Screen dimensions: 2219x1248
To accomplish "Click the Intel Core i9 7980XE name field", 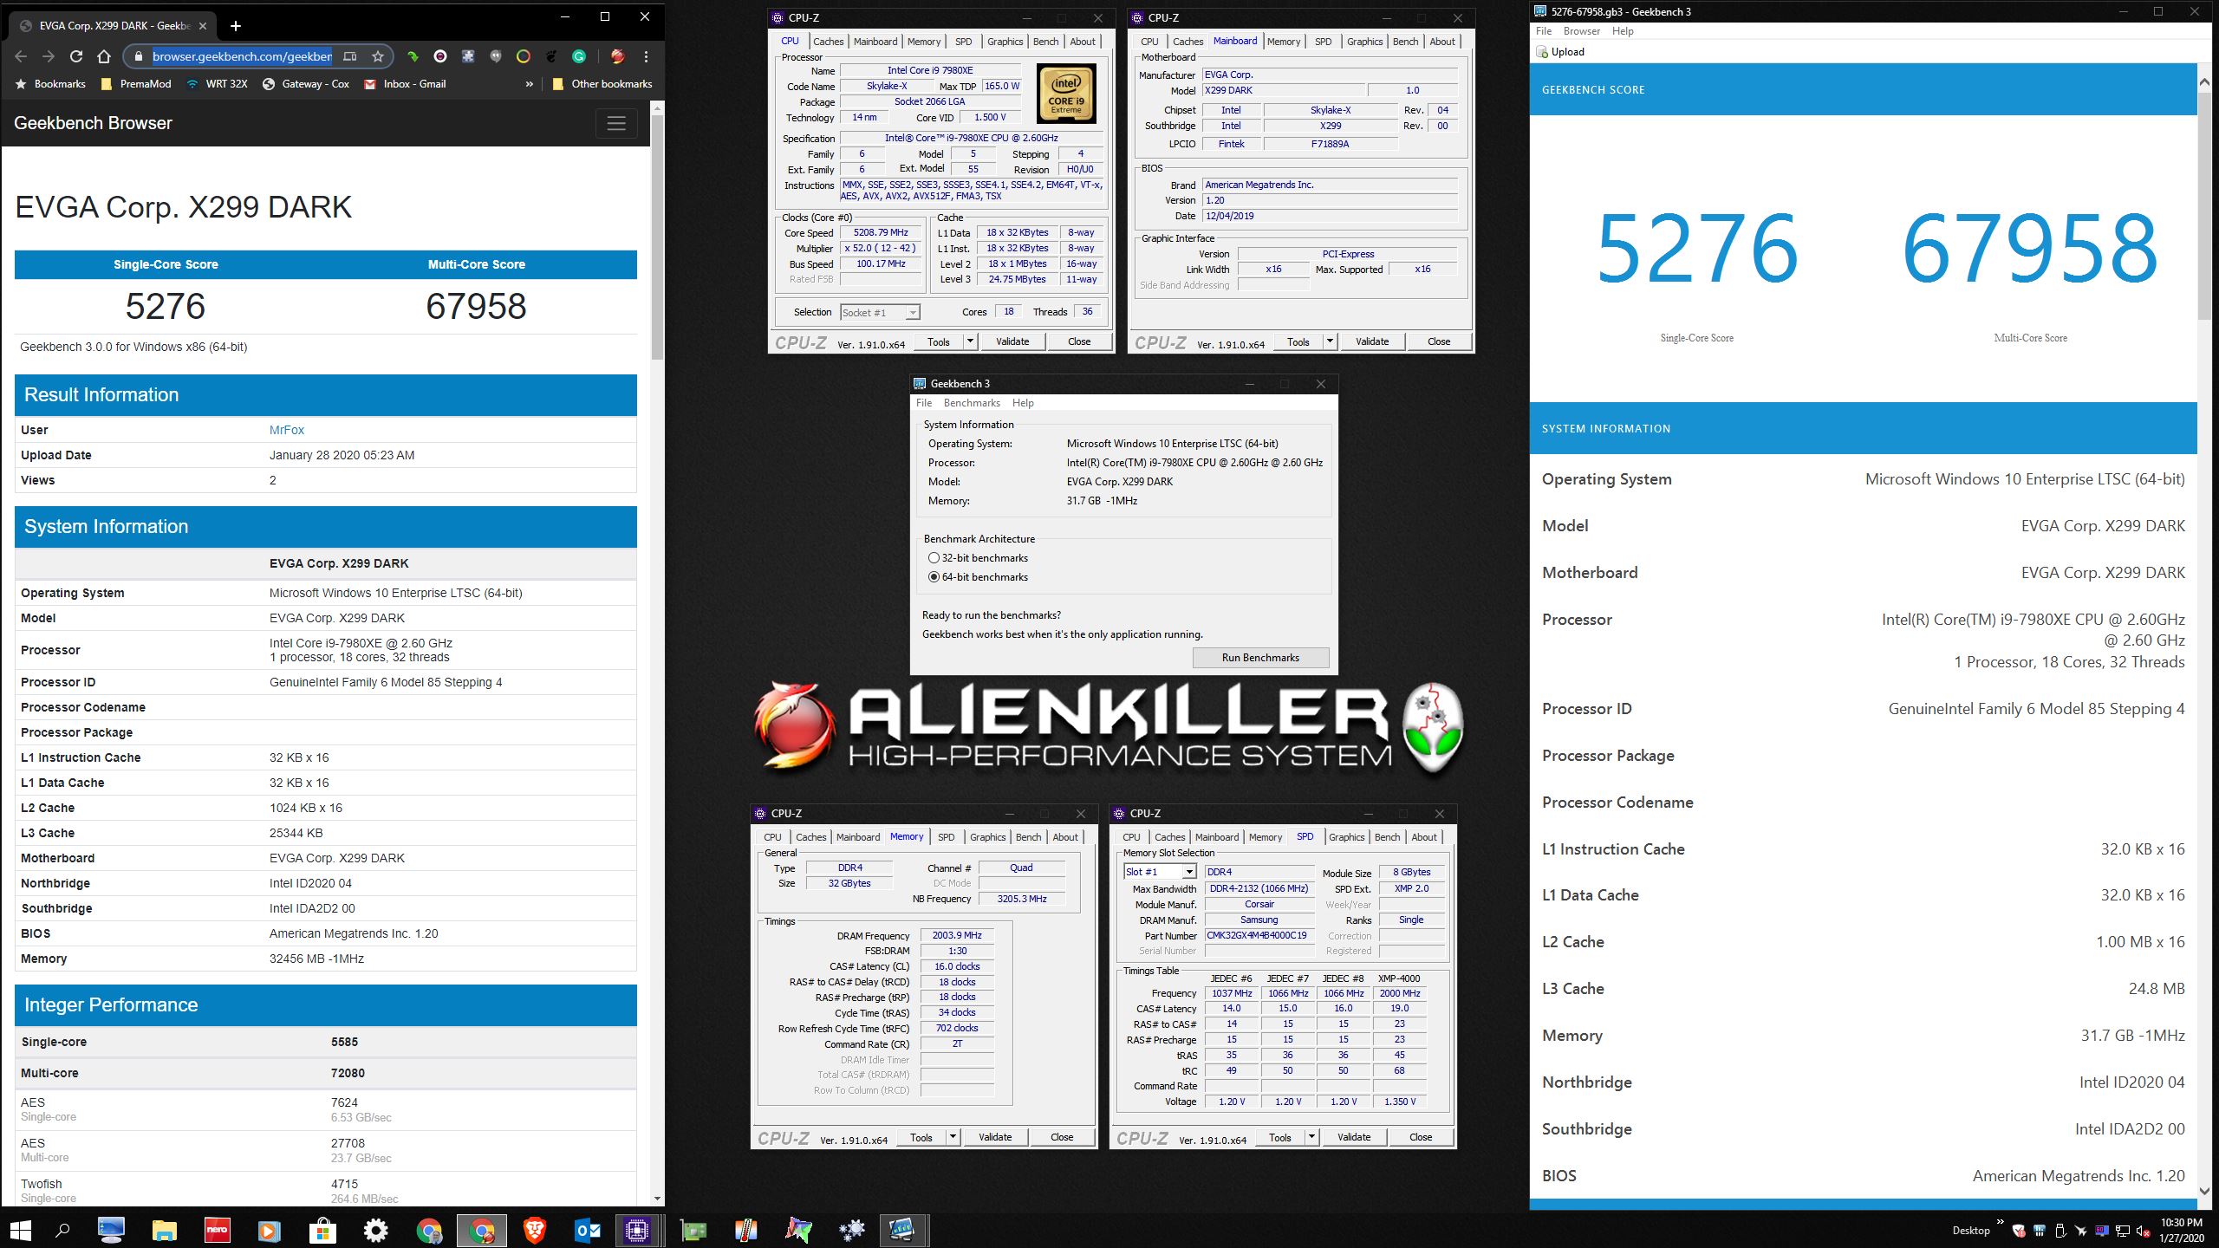I will click(929, 70).
